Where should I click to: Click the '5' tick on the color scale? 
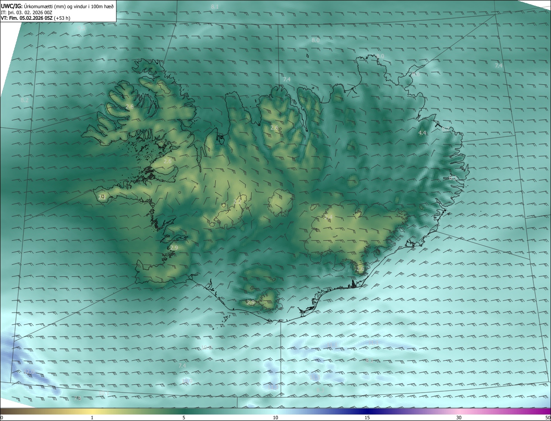tap(184, 418)
